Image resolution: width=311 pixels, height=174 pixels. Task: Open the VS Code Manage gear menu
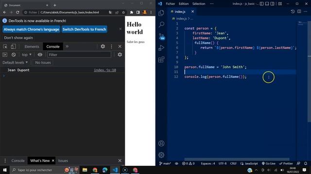tap(161, 155)
